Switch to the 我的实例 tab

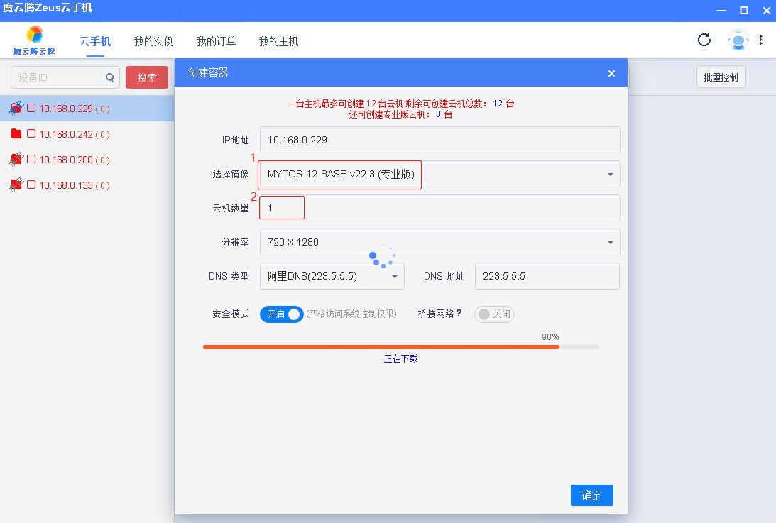click(154, 41)
